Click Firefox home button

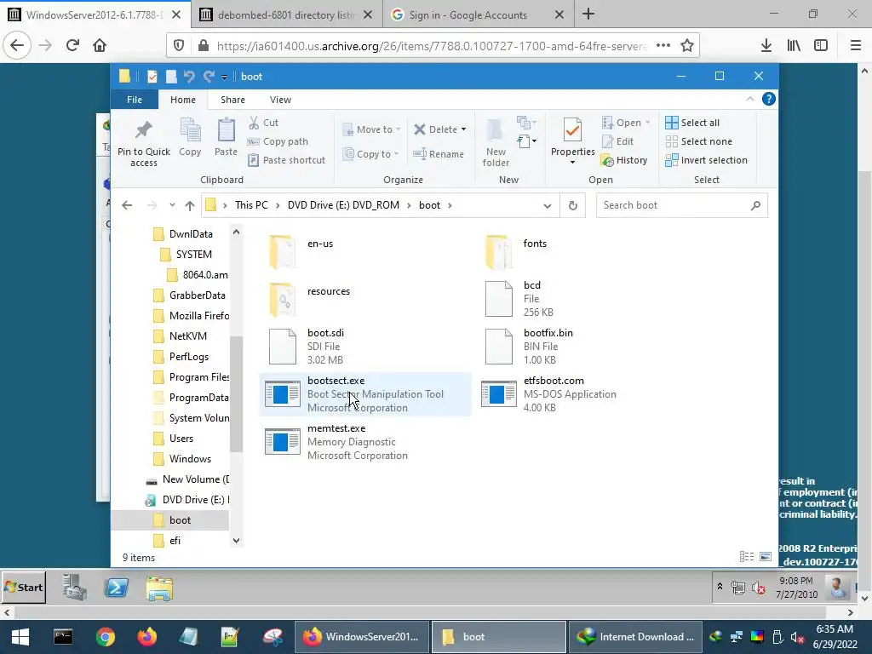(x=100, y=45)
